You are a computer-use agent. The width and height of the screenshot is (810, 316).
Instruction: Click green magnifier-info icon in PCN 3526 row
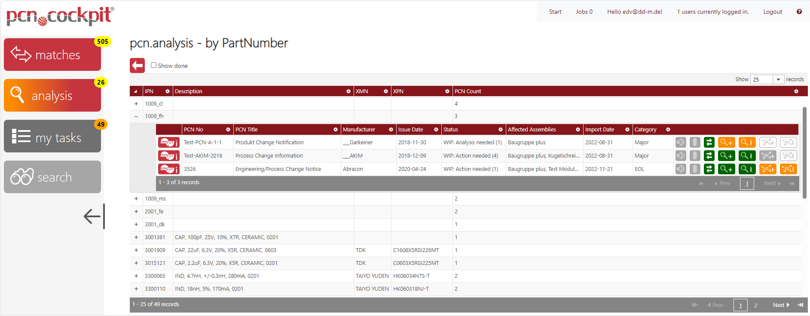coord(747,169)
